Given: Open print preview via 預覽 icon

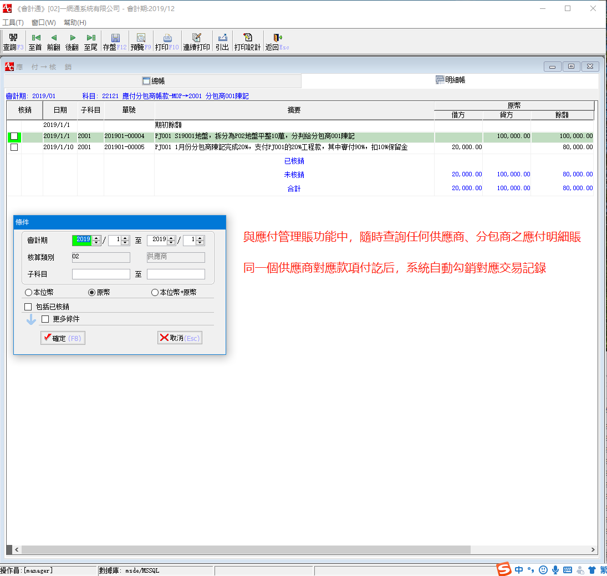Looking at the screenshot, I should coord(140,41).
